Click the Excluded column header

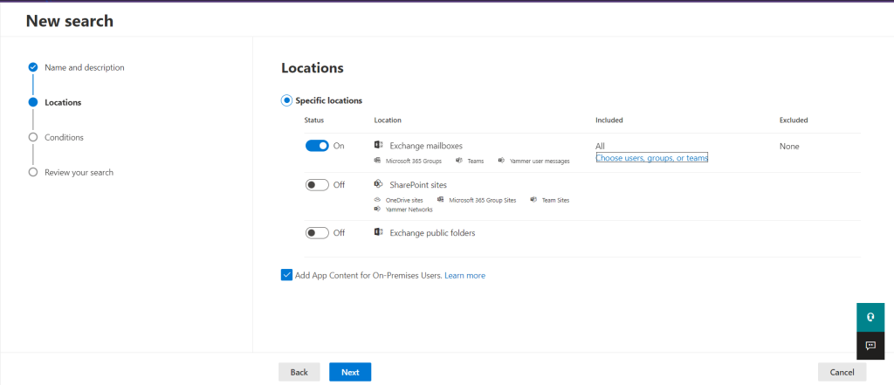click(794, 120)
